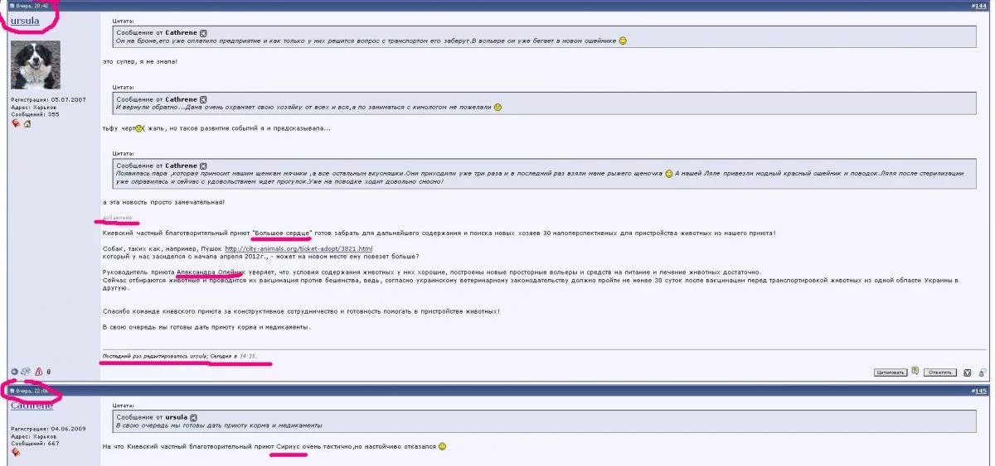Click multi-quote icon between Цитировать and Ответить

(915, 371)
